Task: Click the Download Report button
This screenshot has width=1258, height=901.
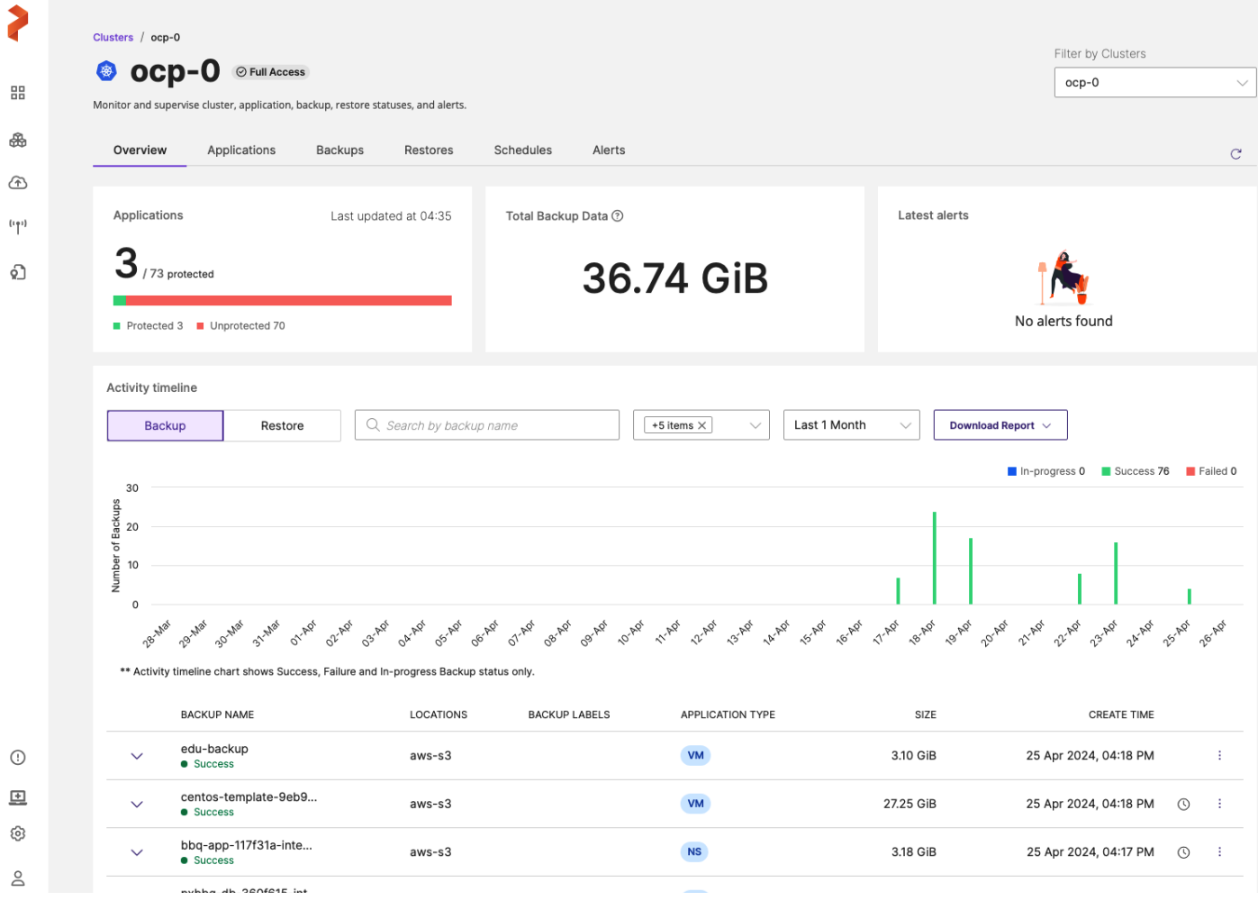Action: point(1000,424)
